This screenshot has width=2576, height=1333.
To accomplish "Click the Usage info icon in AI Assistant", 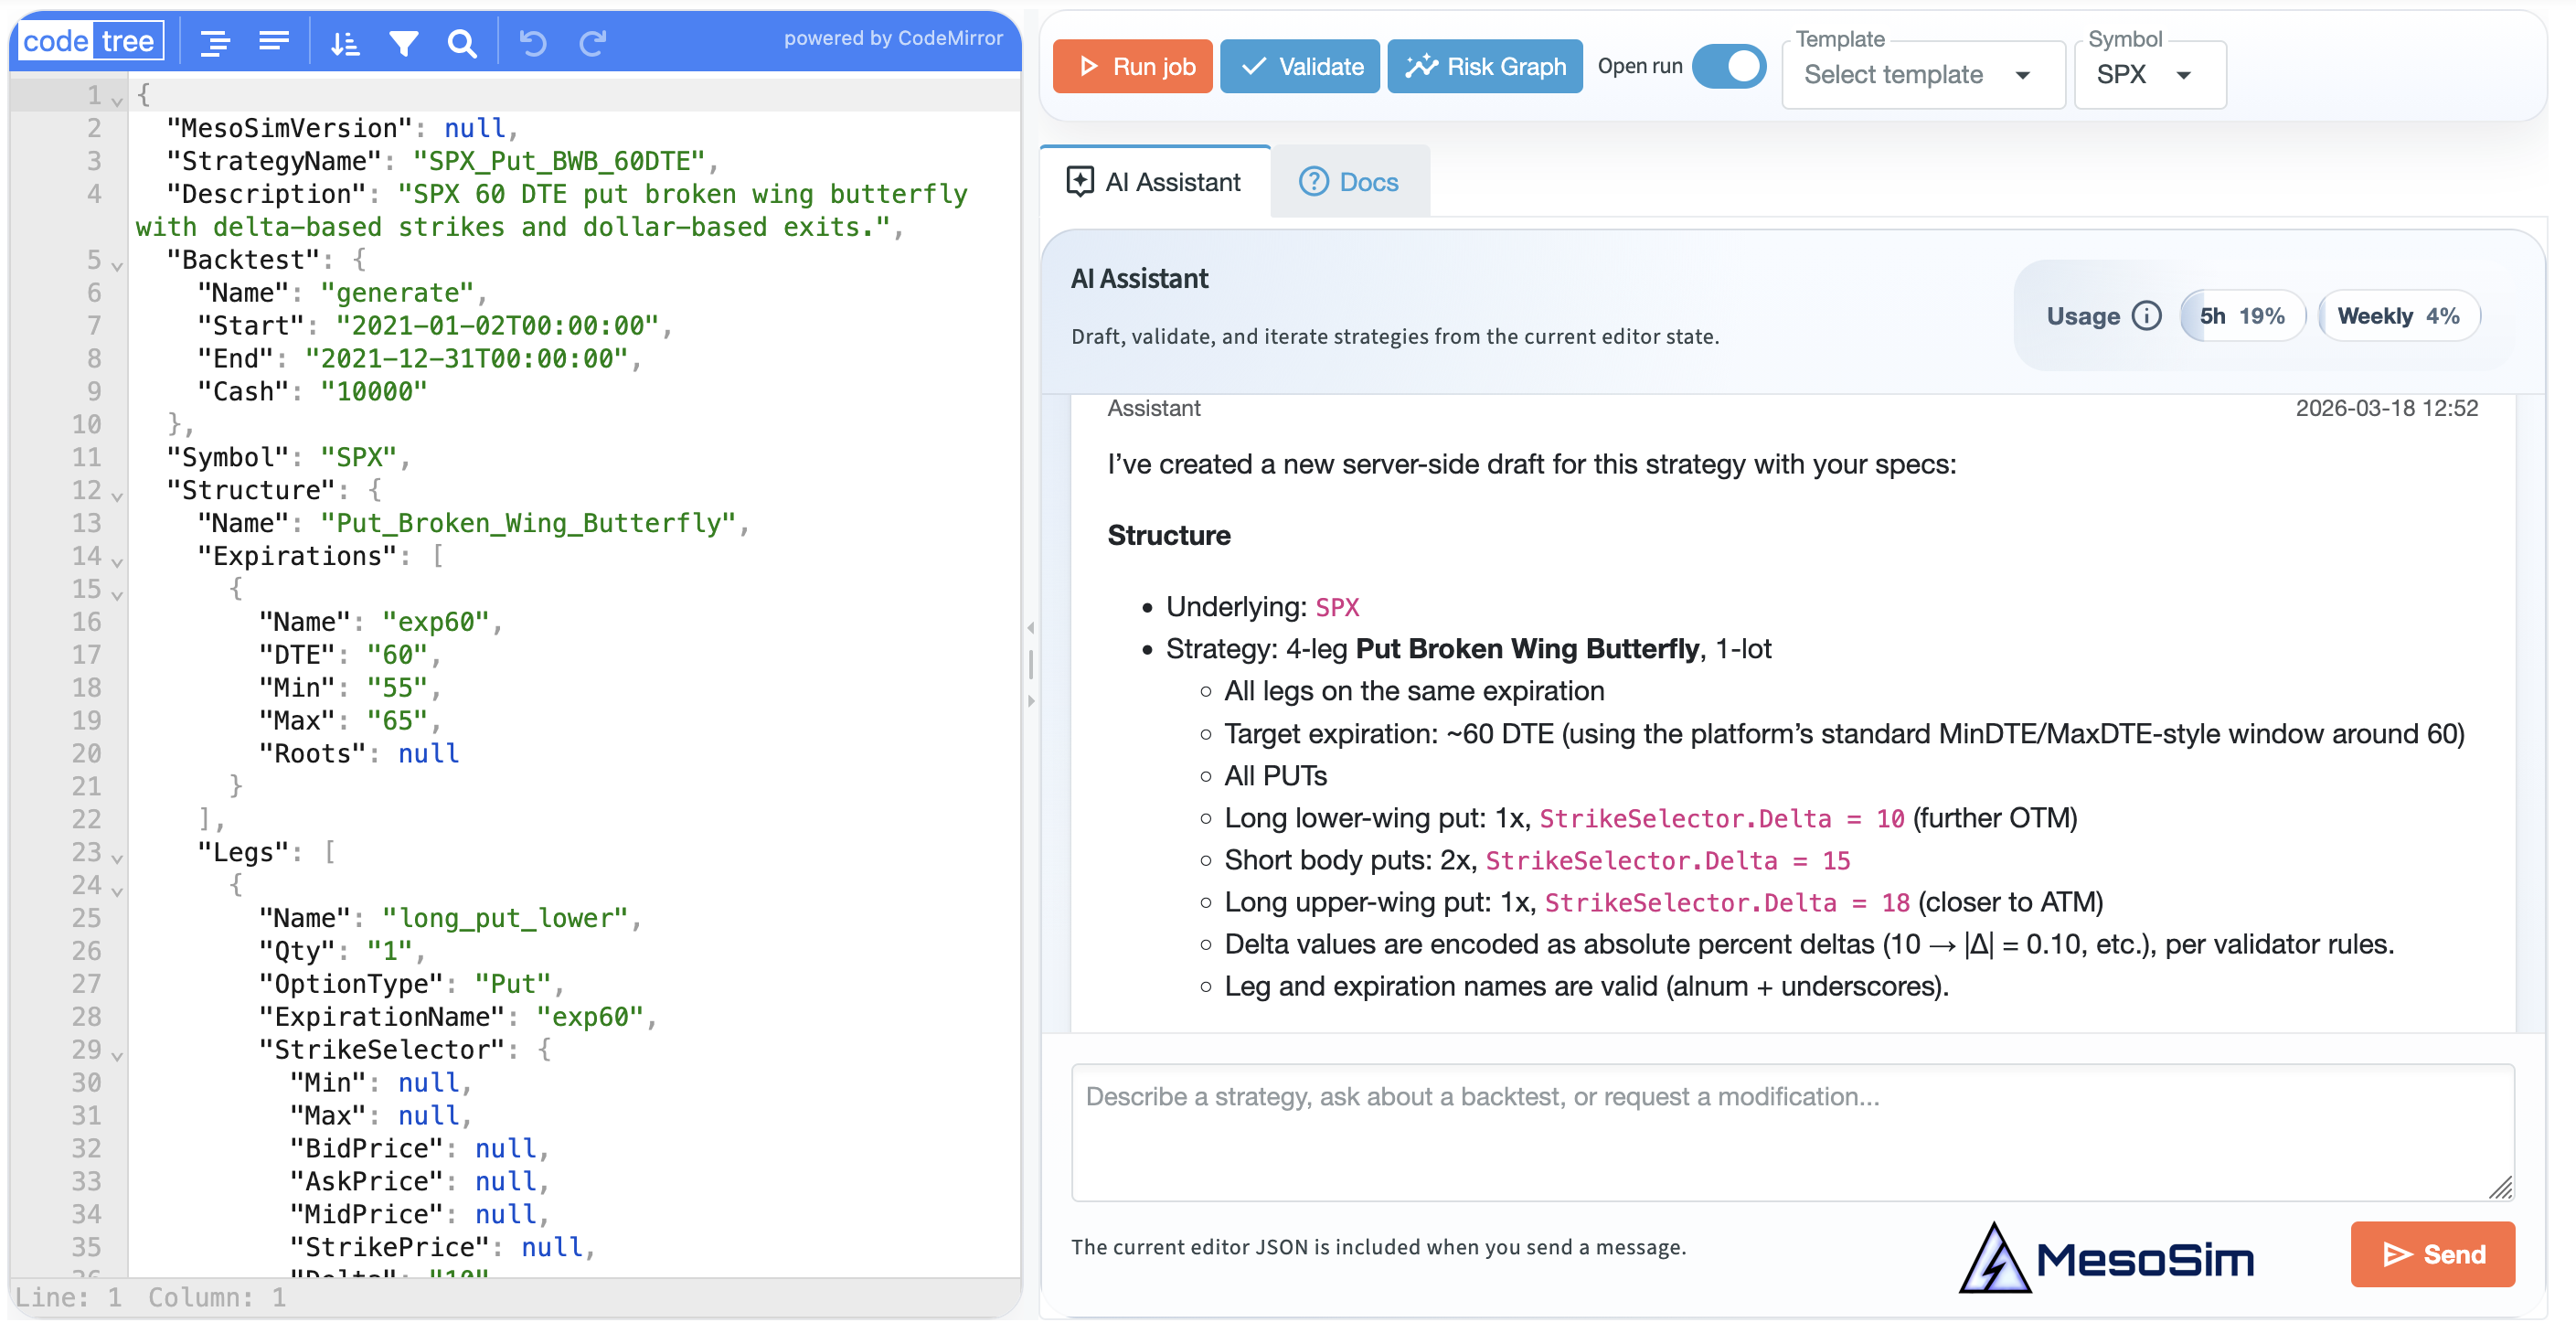I will coord(2146,315).
